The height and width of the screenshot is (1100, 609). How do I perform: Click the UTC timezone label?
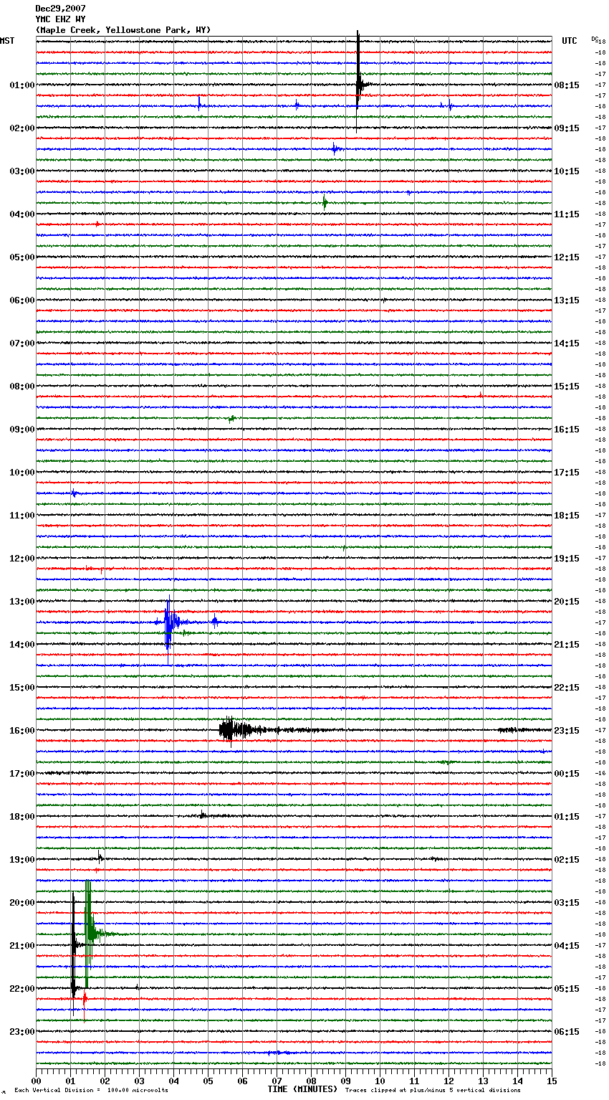tap(570, 41)
